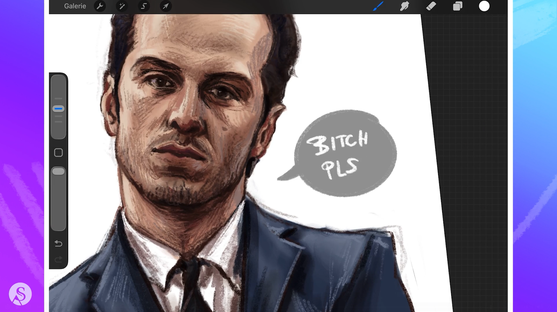
Task: Activate the Selection S-shaped tool
Action: point(144,6)
